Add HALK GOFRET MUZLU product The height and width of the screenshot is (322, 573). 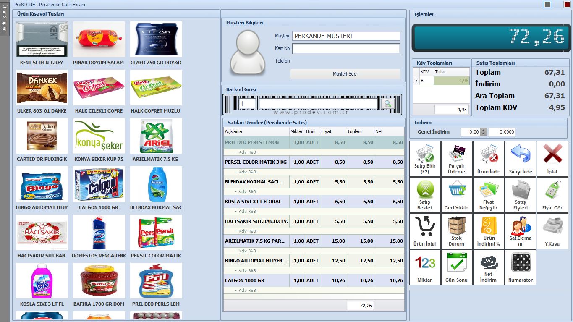pos(156,92)
